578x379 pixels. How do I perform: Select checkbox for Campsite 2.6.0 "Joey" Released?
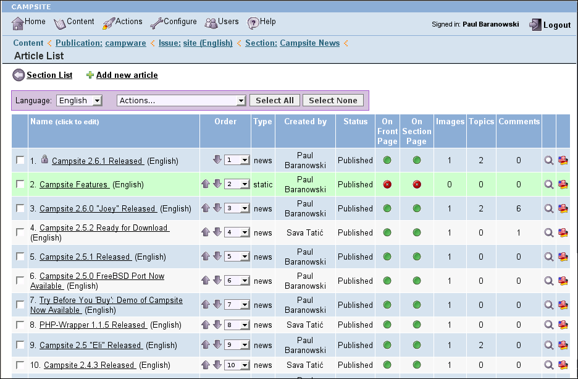point(20,208)
